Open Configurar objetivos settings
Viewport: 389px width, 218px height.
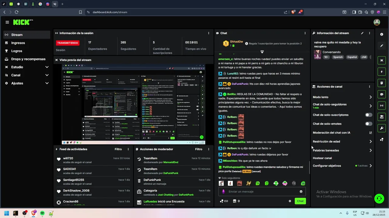pos(343,166)
